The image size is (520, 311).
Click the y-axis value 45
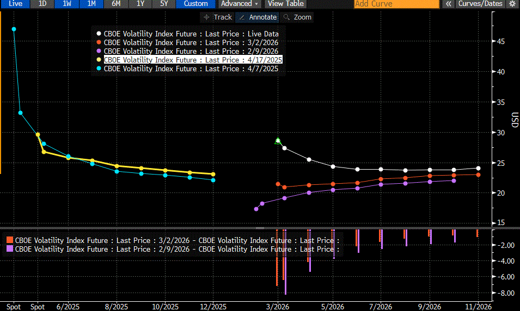pyautogui.click(x=501, y=41)
